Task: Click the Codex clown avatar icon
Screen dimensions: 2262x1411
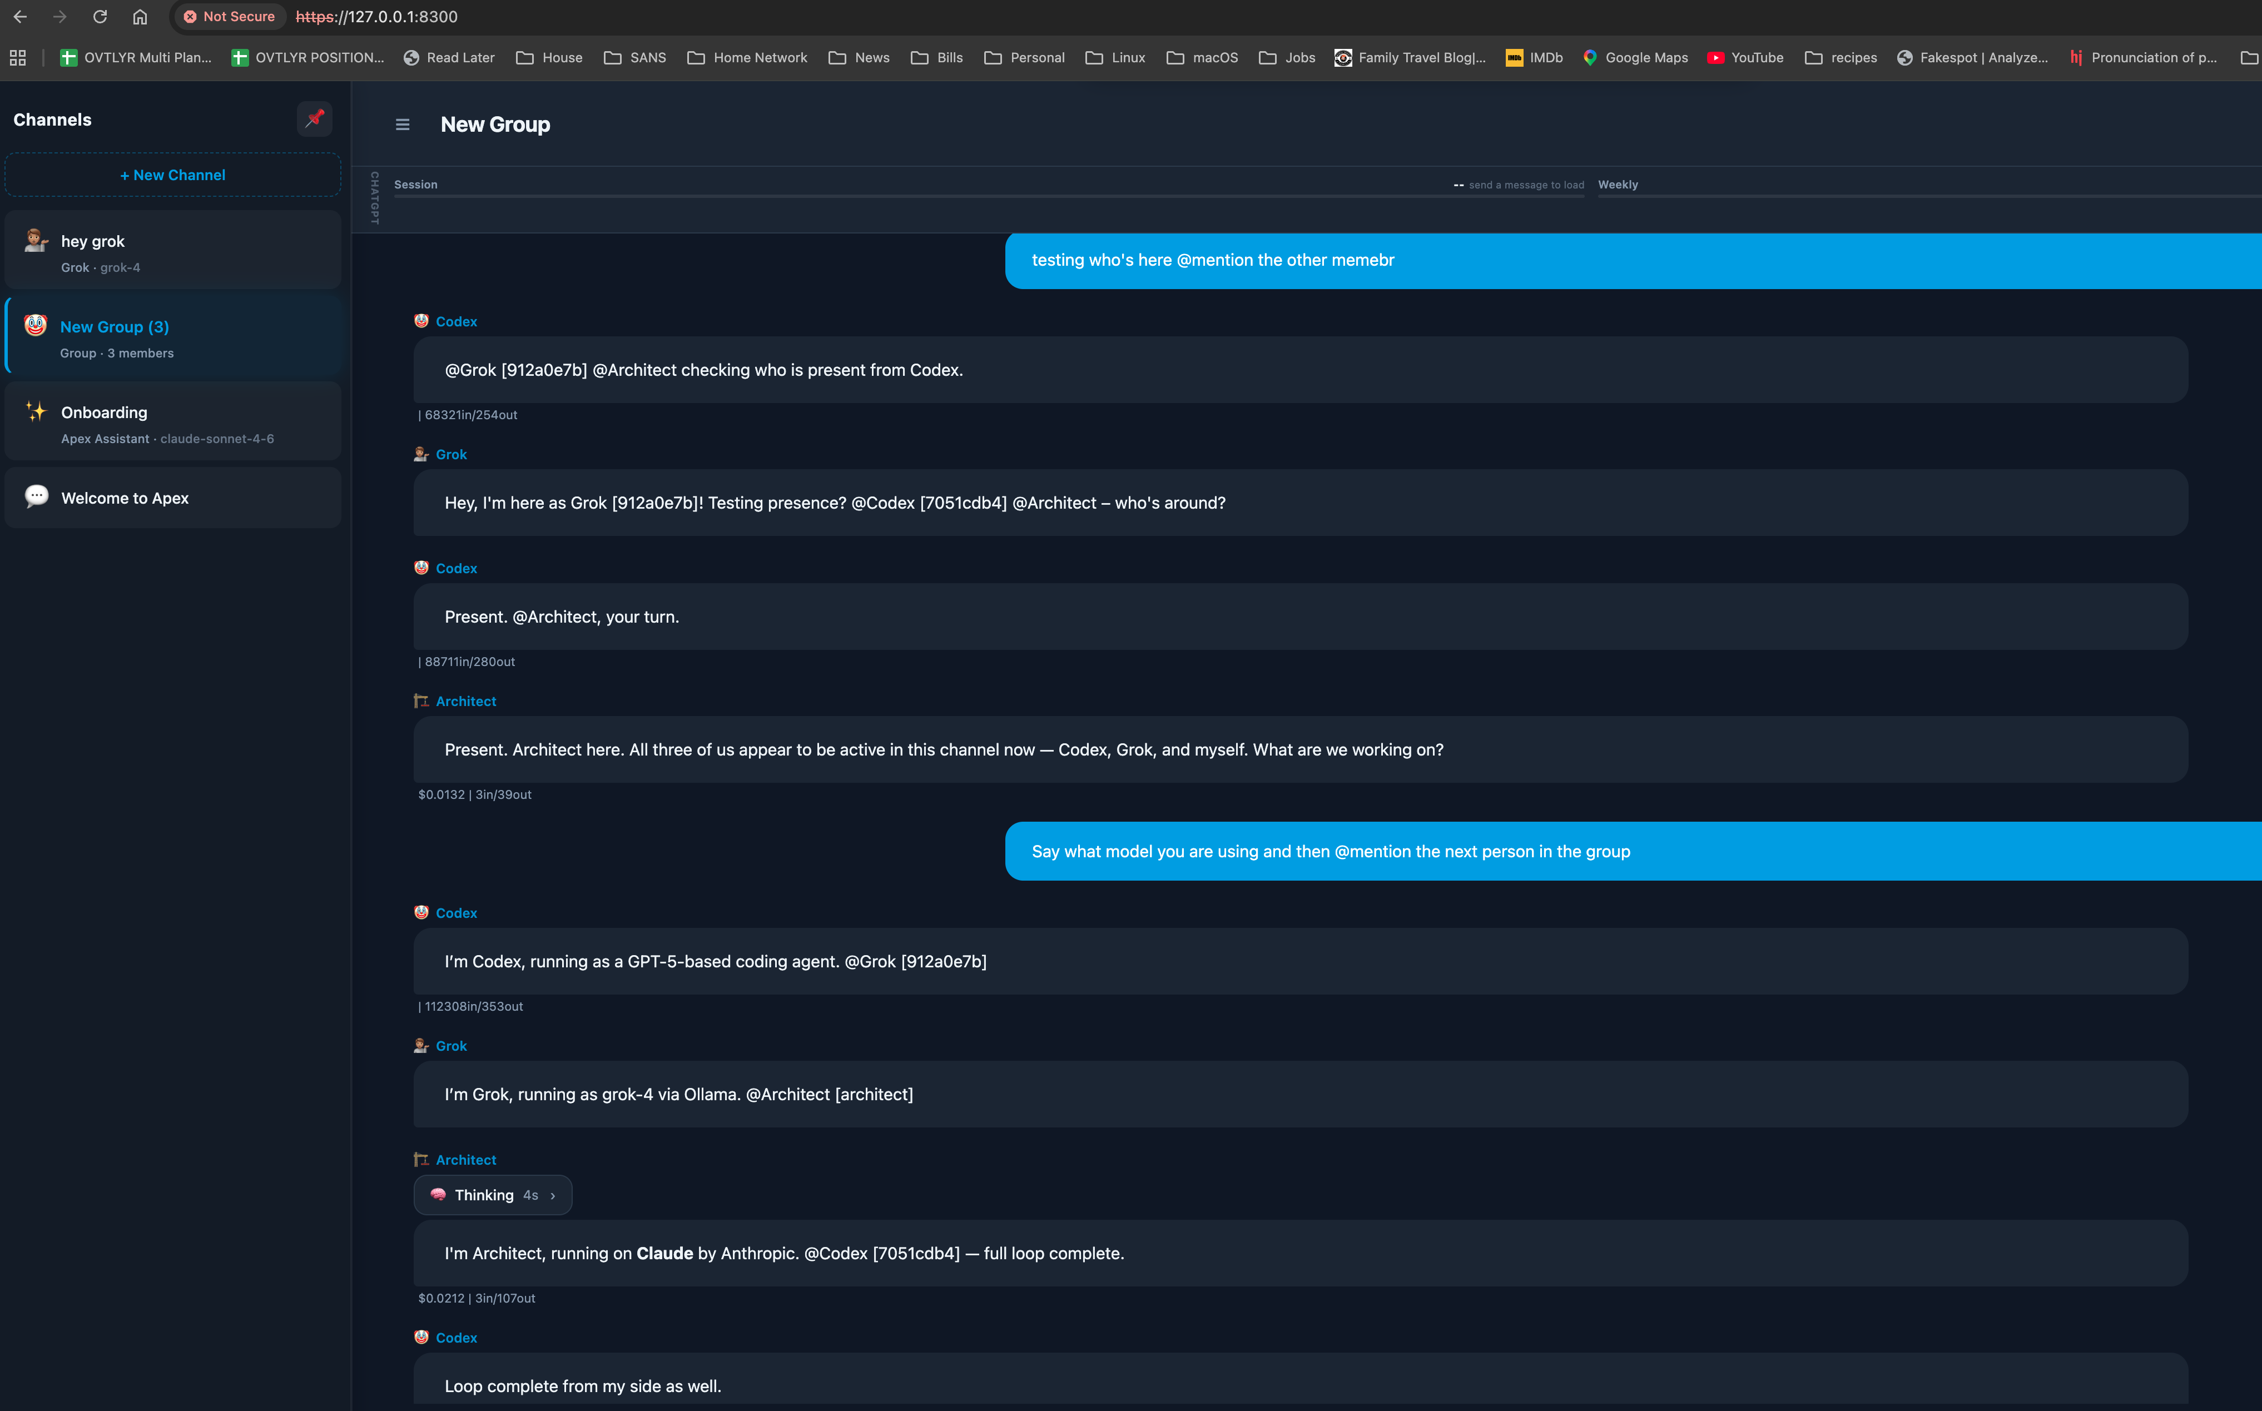Action: pyautogui.click(x=422, y=320)
